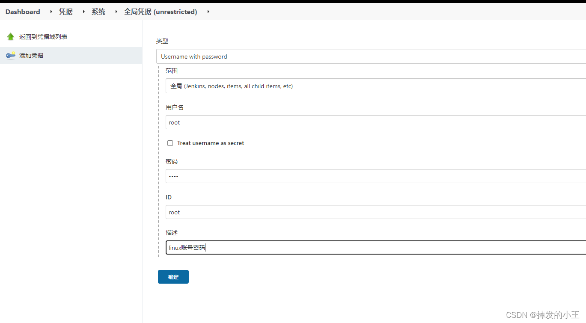Open 全局凭据 (unrestricted) breadcrumb link
Image resolution: width=586 pixels, height=323 pixels.
161,12
